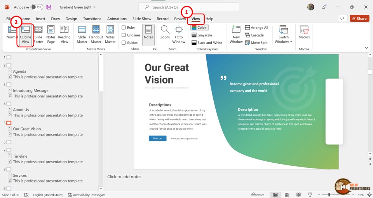
Task: Select Color display mode
Action: (199, 28)
